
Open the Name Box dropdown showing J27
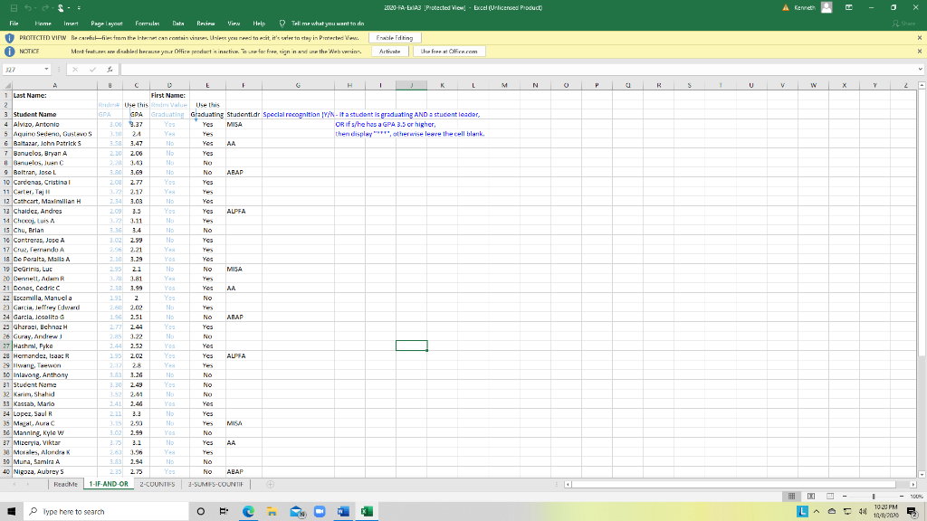[46, 70]
